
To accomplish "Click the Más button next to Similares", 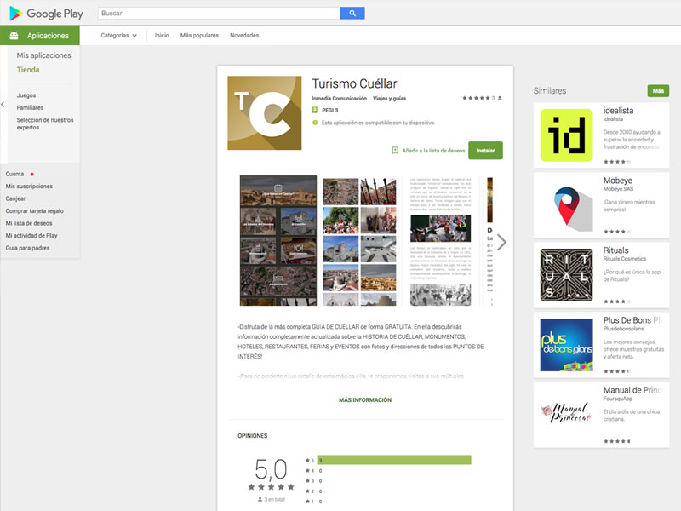I will click(658, 91).
